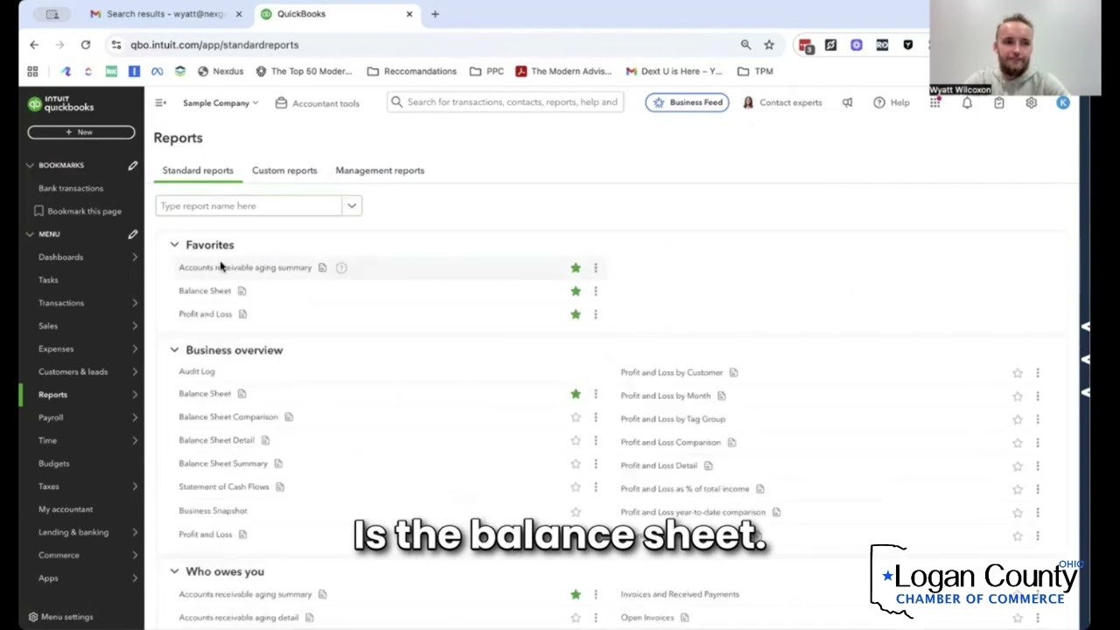Click the document icon beside Statement of Cash Flows
Viewport: 1120px width, 630px height.
coord(280,486)
